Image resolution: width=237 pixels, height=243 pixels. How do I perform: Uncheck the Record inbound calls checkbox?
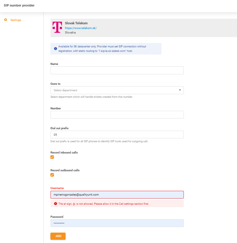pyautogui.click(x=52, y=157)
